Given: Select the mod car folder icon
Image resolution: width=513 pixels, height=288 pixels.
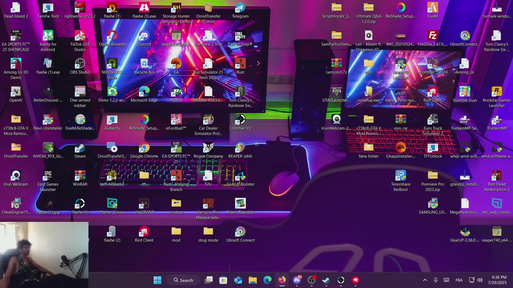Looking at the screenshot, I should click(176, 207).
